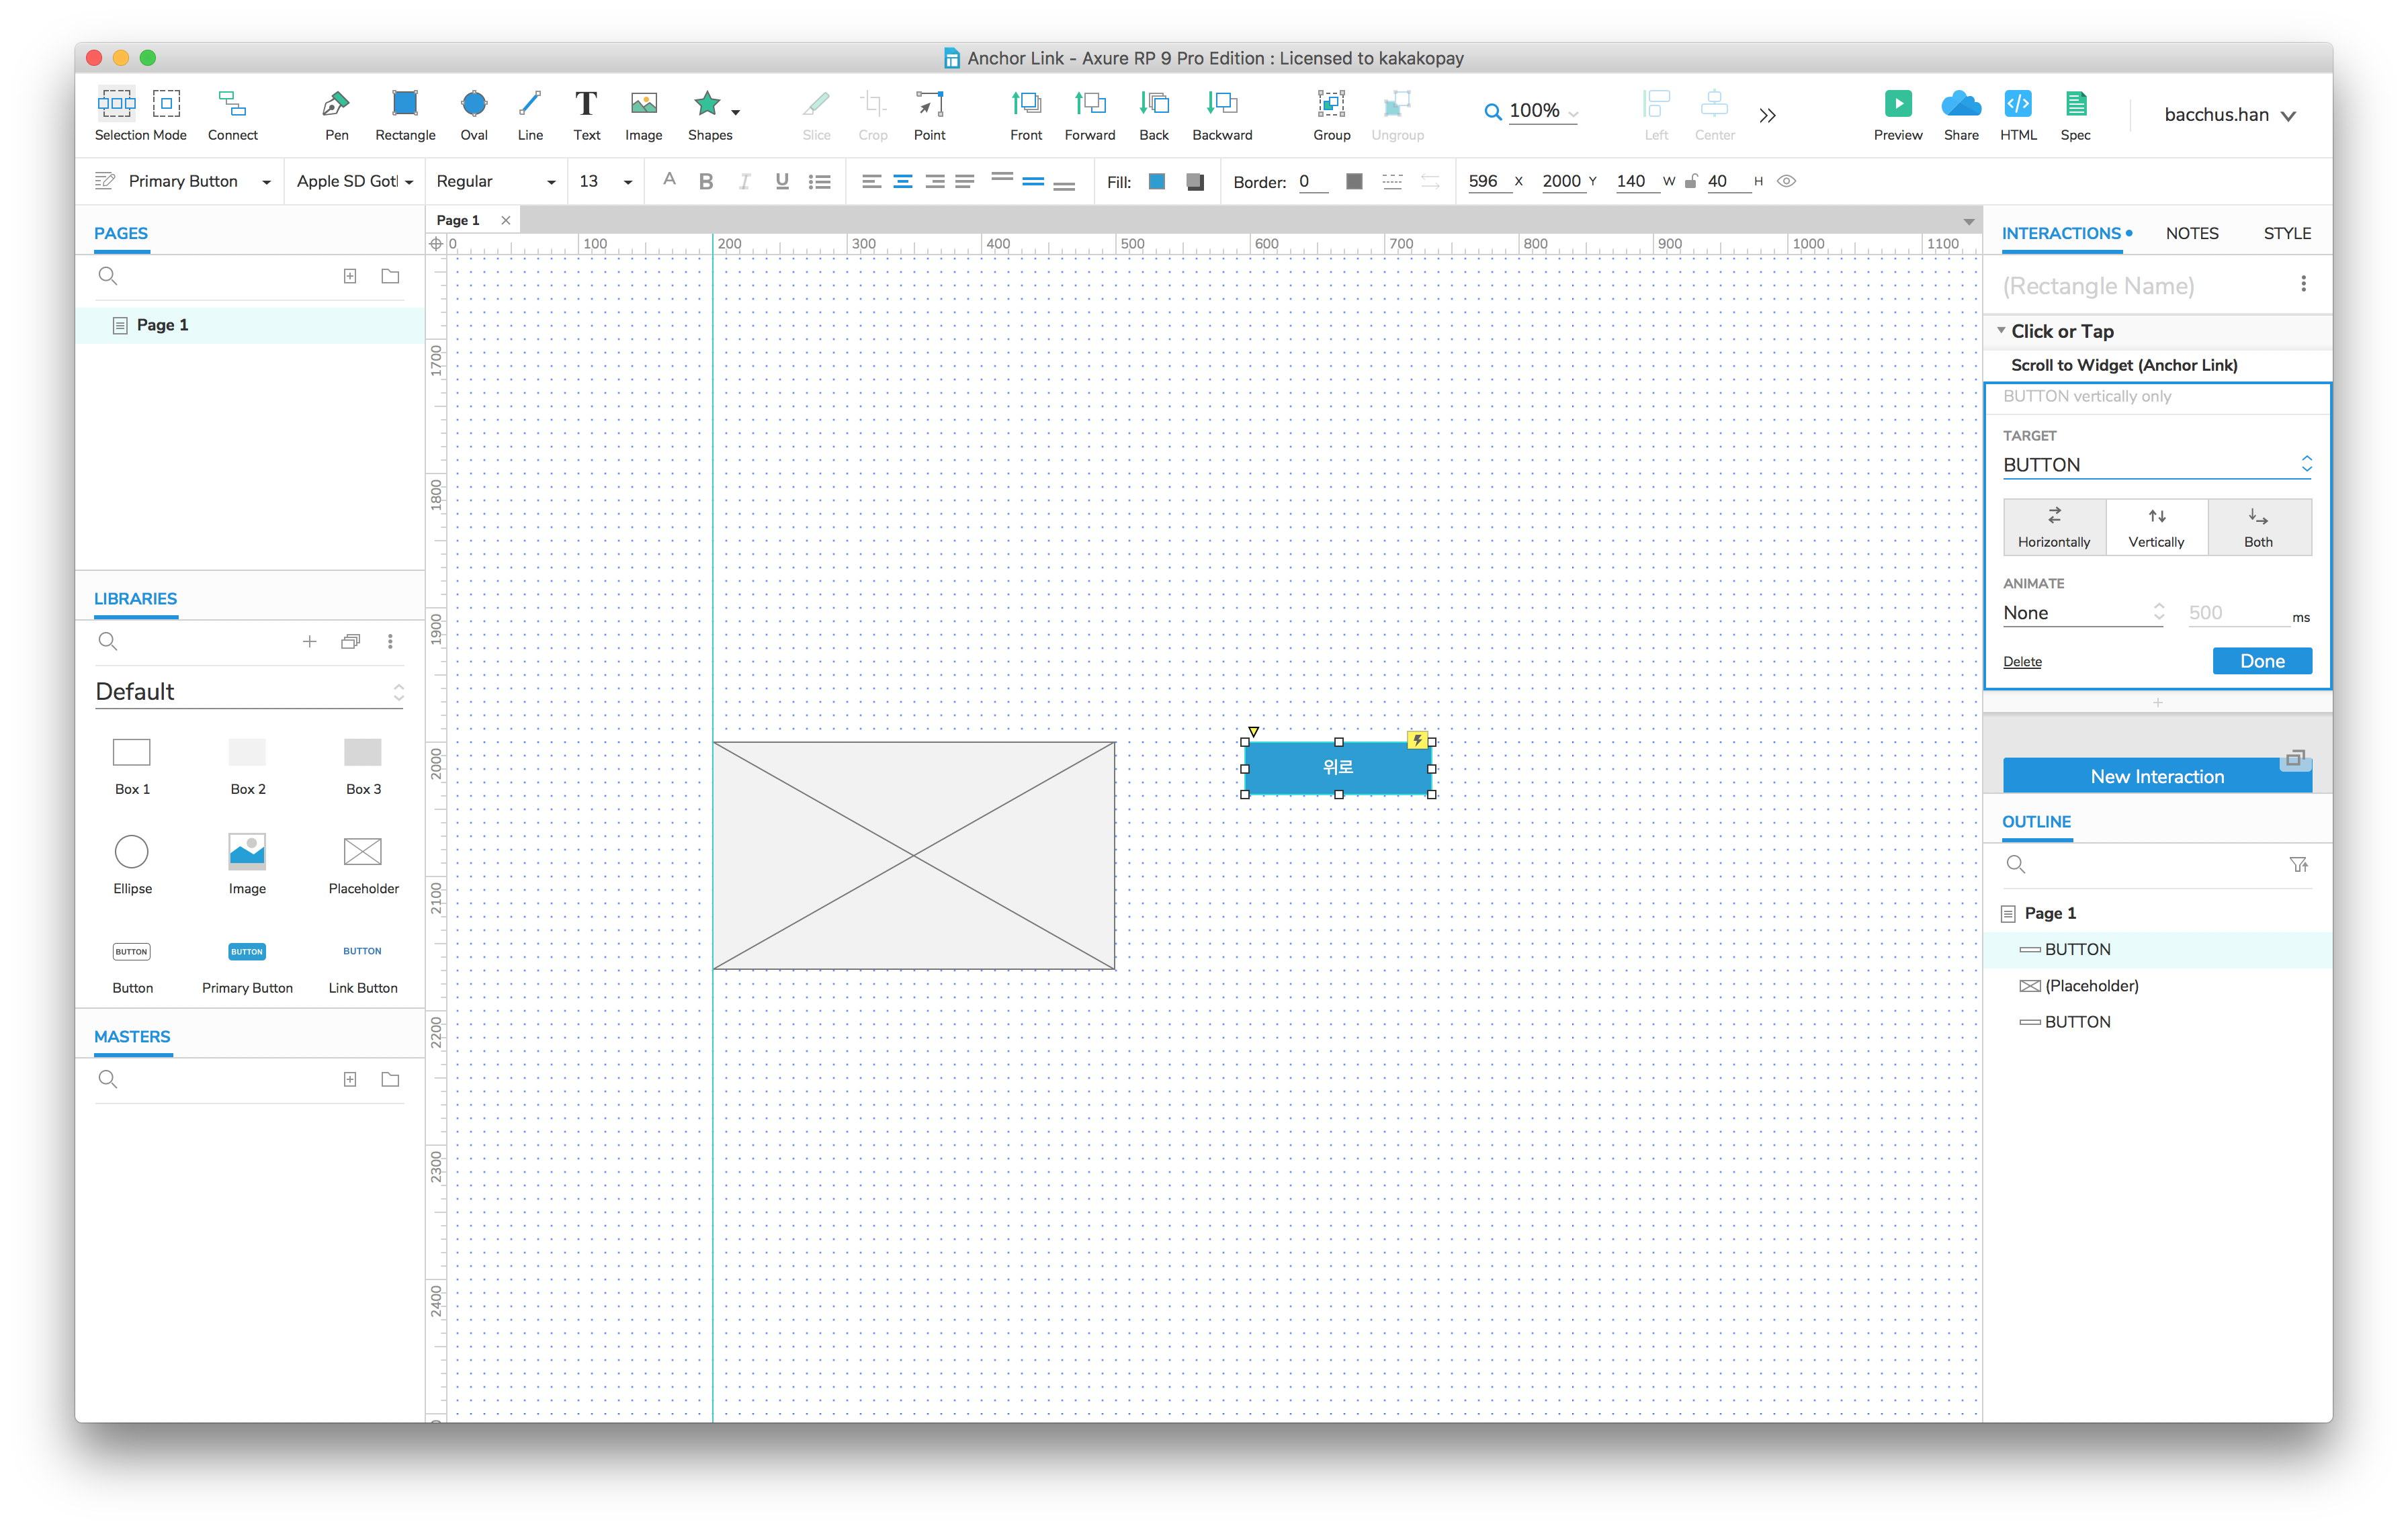The width and height of the screenshot is (2408, 1530).
Task: Click the Preview play icon
Action: 1897,104
